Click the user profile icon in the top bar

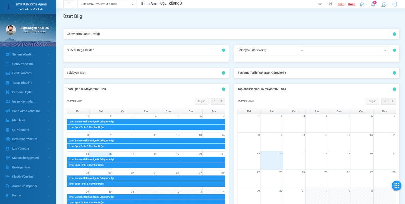[384, 4]
